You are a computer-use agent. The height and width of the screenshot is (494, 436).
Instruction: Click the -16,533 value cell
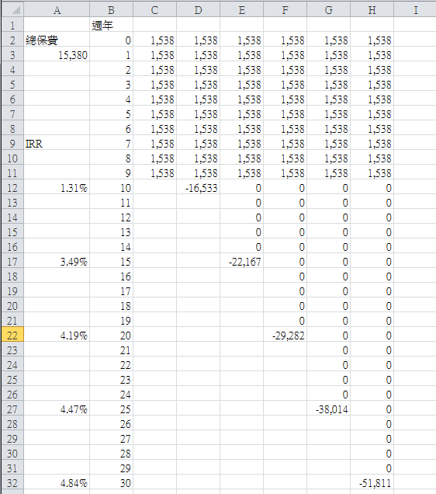[198, 187]
